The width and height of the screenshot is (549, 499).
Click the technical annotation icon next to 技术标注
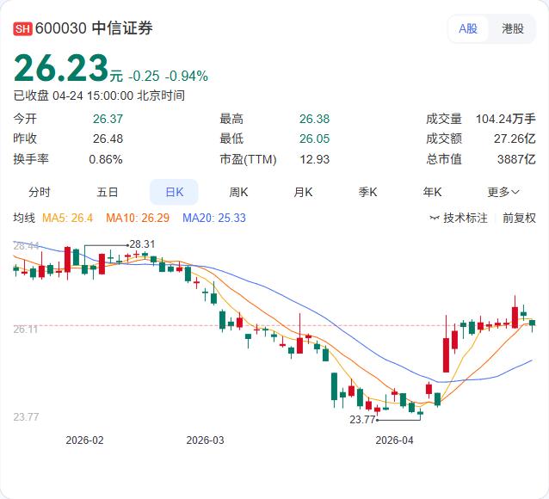click(x=435, y=219)
